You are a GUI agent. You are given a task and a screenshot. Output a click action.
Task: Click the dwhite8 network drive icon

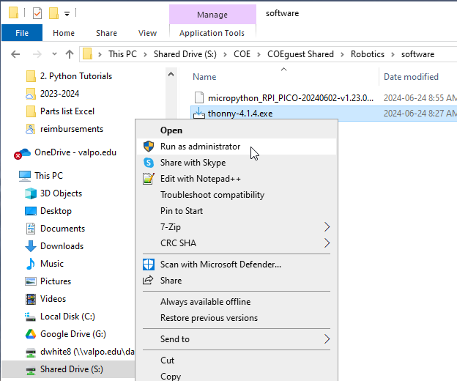[31, 352]
